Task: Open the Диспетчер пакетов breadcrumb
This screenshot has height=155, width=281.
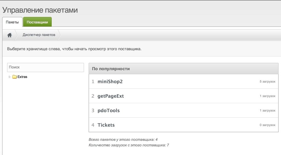Action: [x=39, y=35]
